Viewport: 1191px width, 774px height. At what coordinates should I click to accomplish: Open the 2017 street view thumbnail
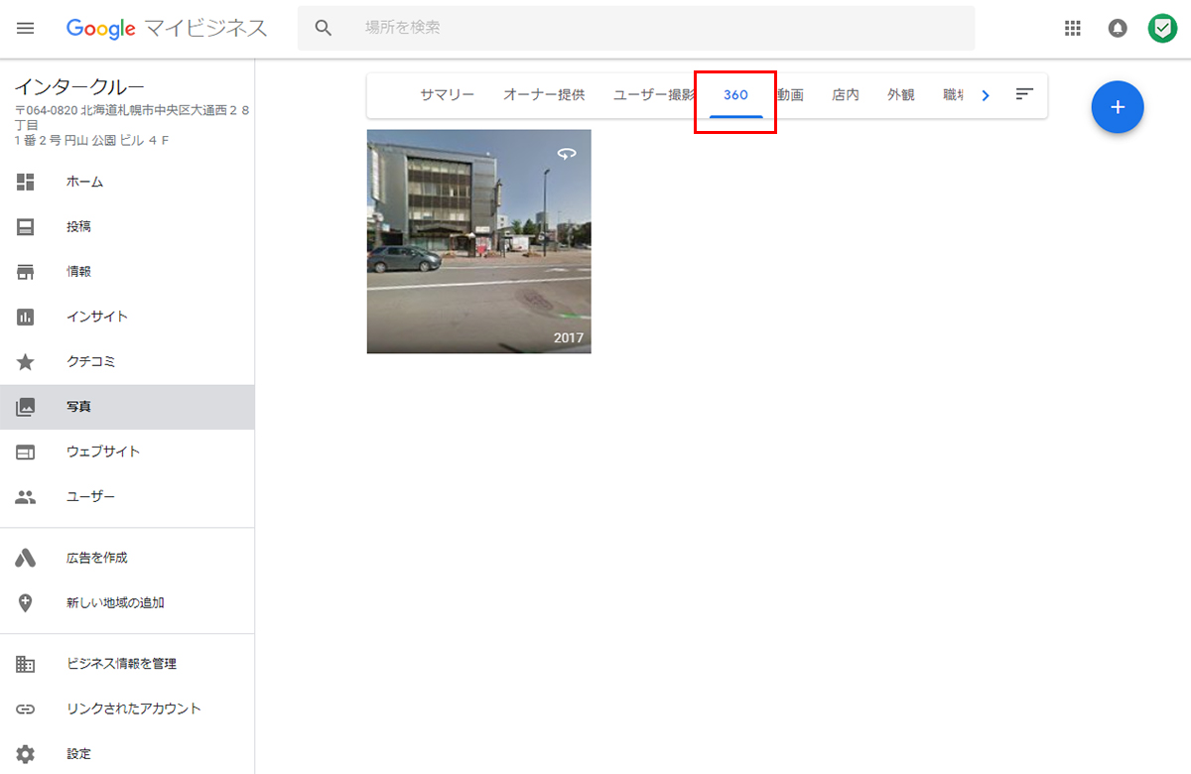tap(478, 241)
